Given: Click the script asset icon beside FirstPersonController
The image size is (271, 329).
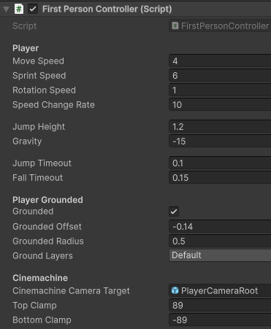Looking at the screenshot, I should [175, 26].
